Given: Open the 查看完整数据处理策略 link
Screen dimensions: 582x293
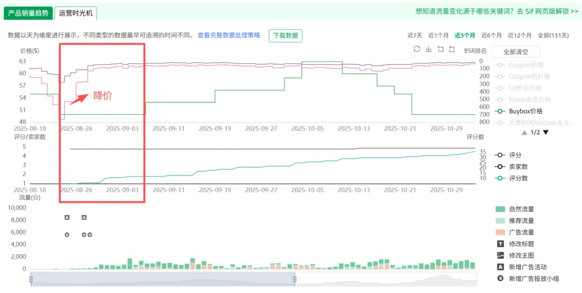Looking at the screenshot, I should coord(228,35).
